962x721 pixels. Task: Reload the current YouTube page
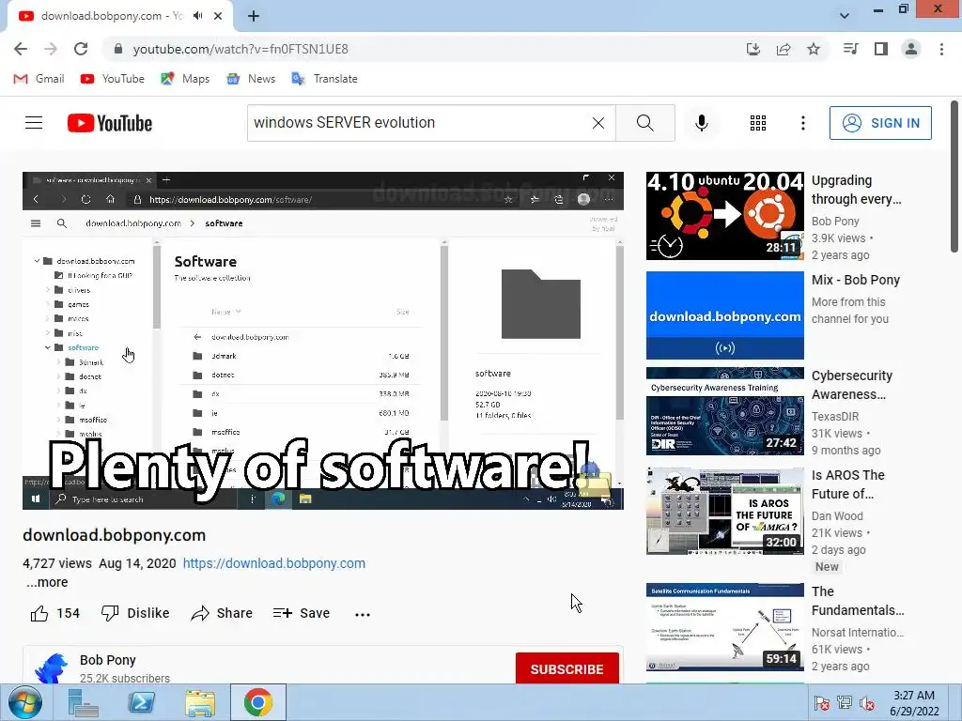click(x=81, y=49)
